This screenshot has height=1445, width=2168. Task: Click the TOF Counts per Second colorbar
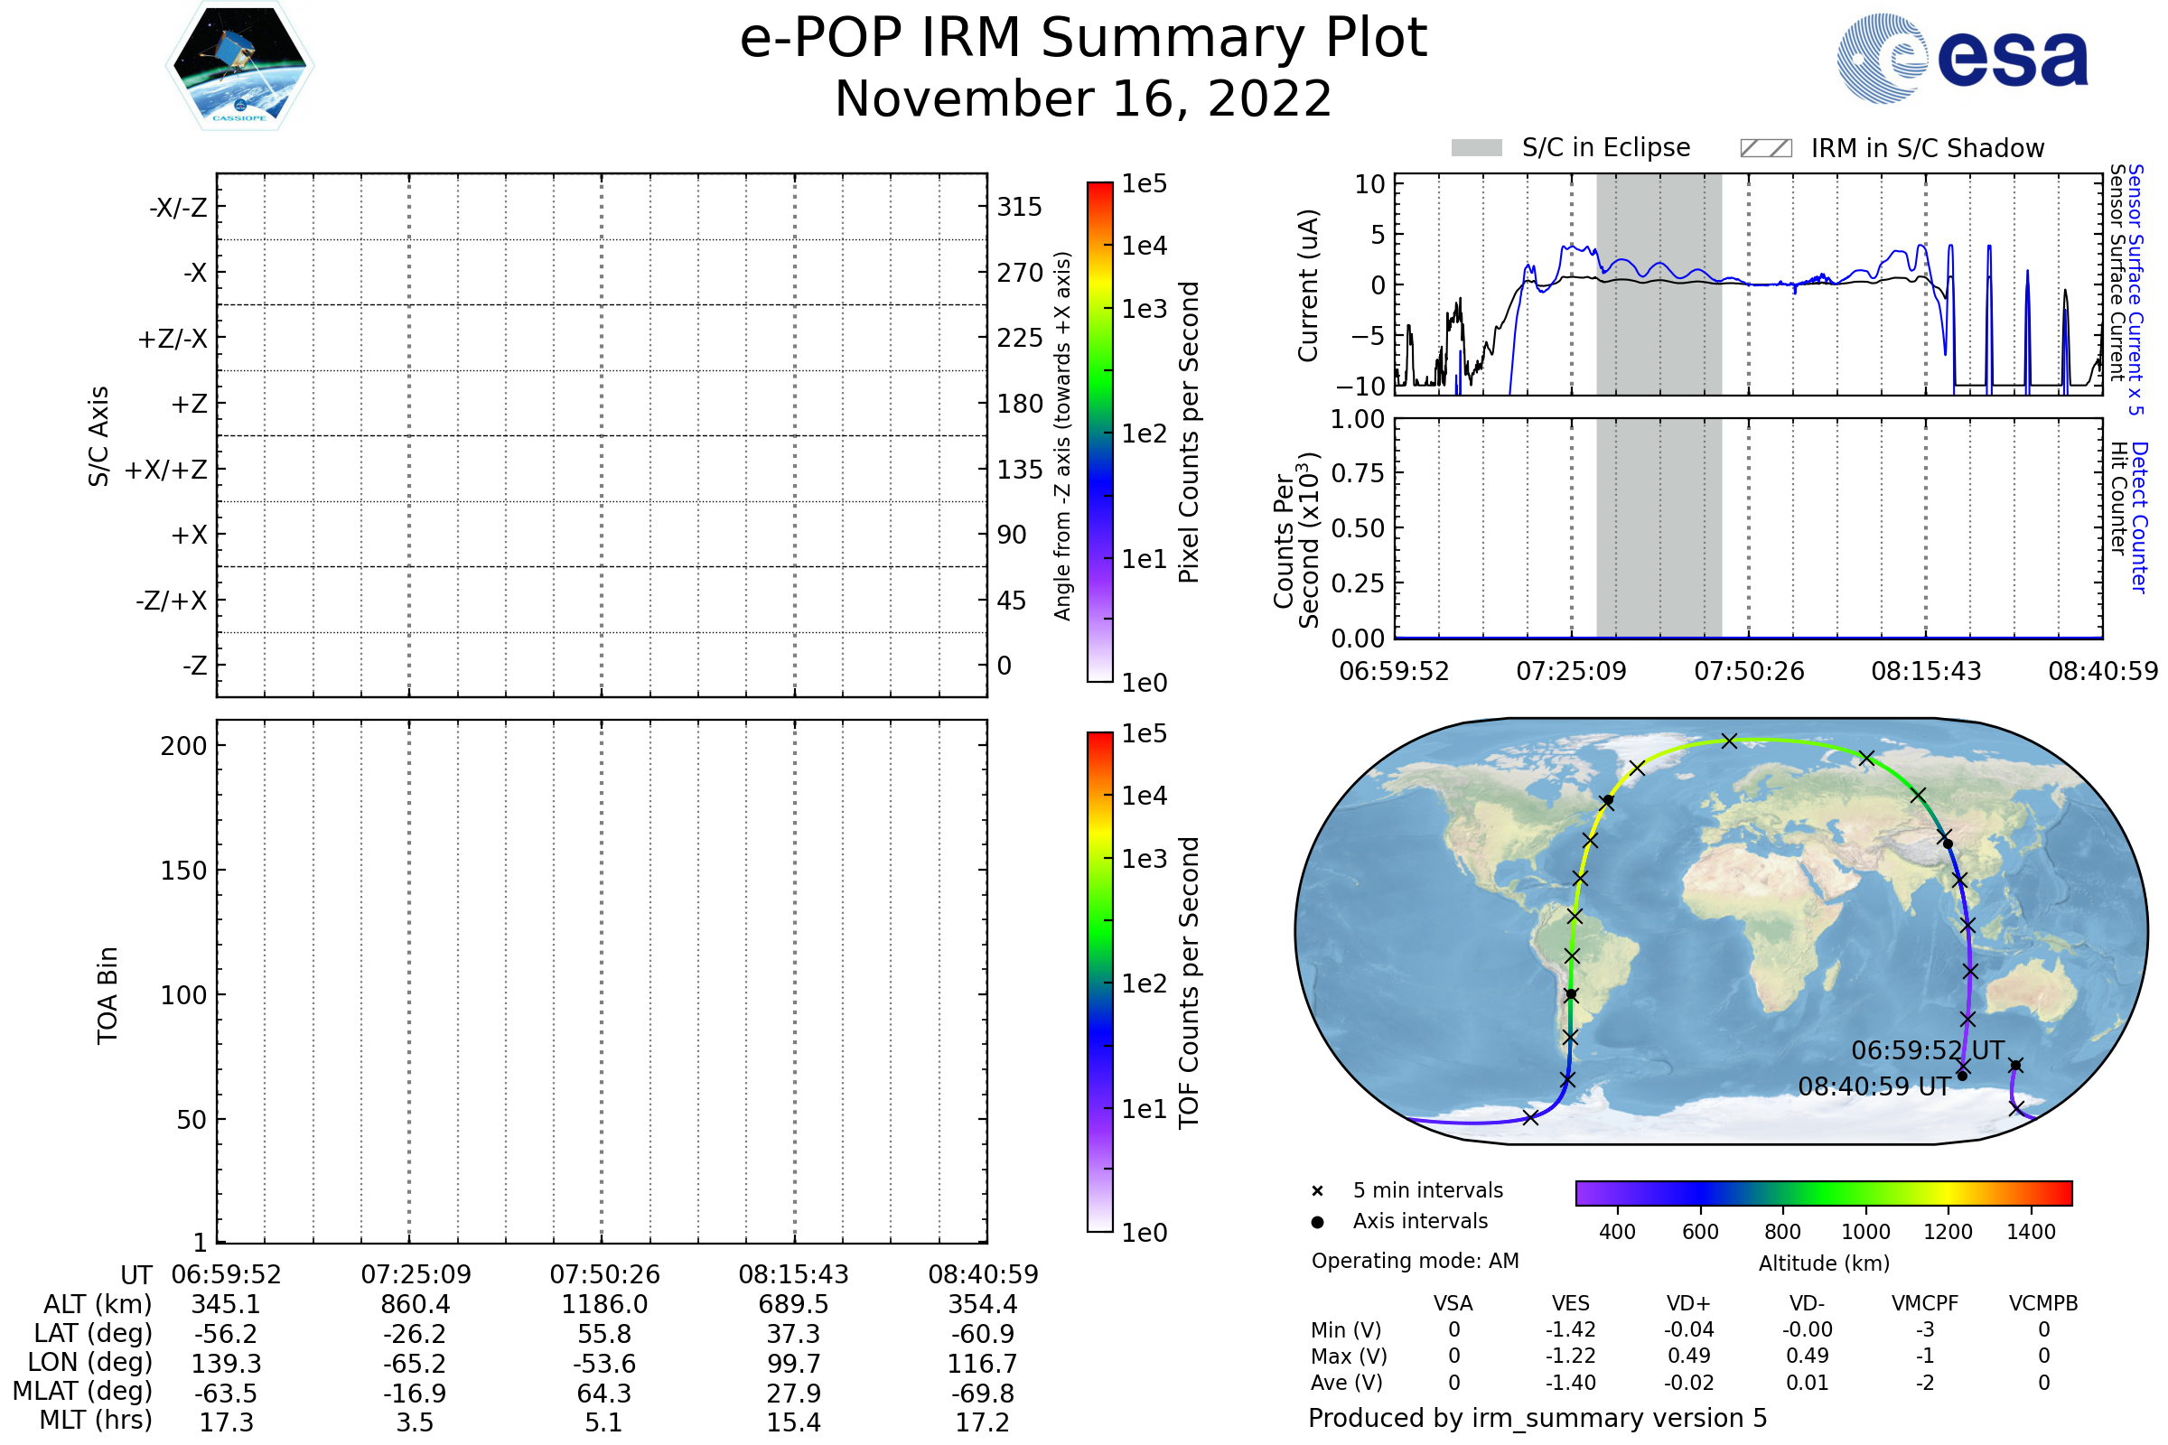[x=1099, y=983]
